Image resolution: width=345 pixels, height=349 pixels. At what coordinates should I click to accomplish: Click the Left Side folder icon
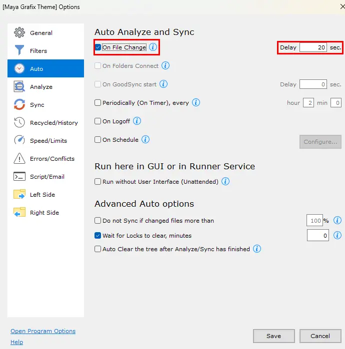[19, 194]
